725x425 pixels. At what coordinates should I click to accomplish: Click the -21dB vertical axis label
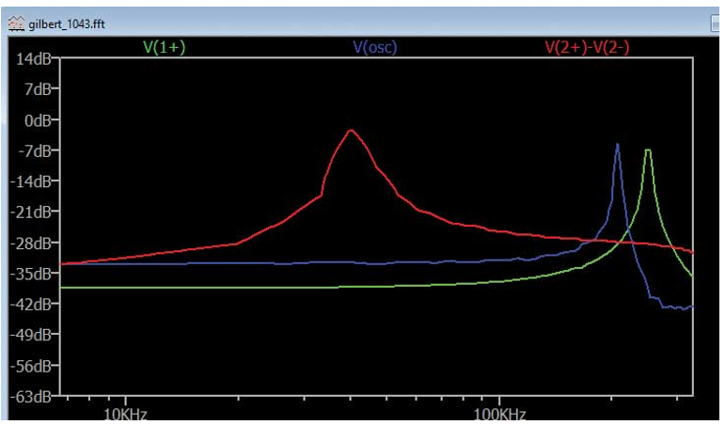coord(31,212)
